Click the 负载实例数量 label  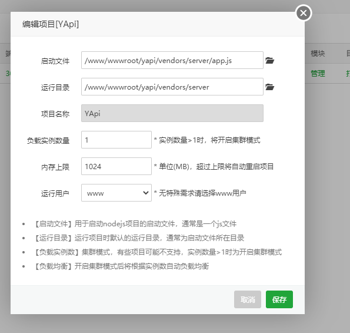(48, 140)
